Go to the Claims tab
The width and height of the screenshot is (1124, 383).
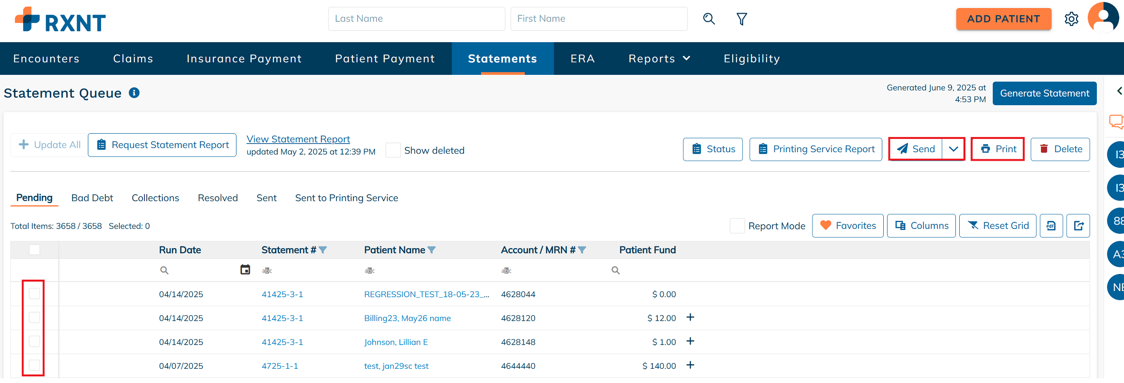pyautogui.click(x=133, y=58)
